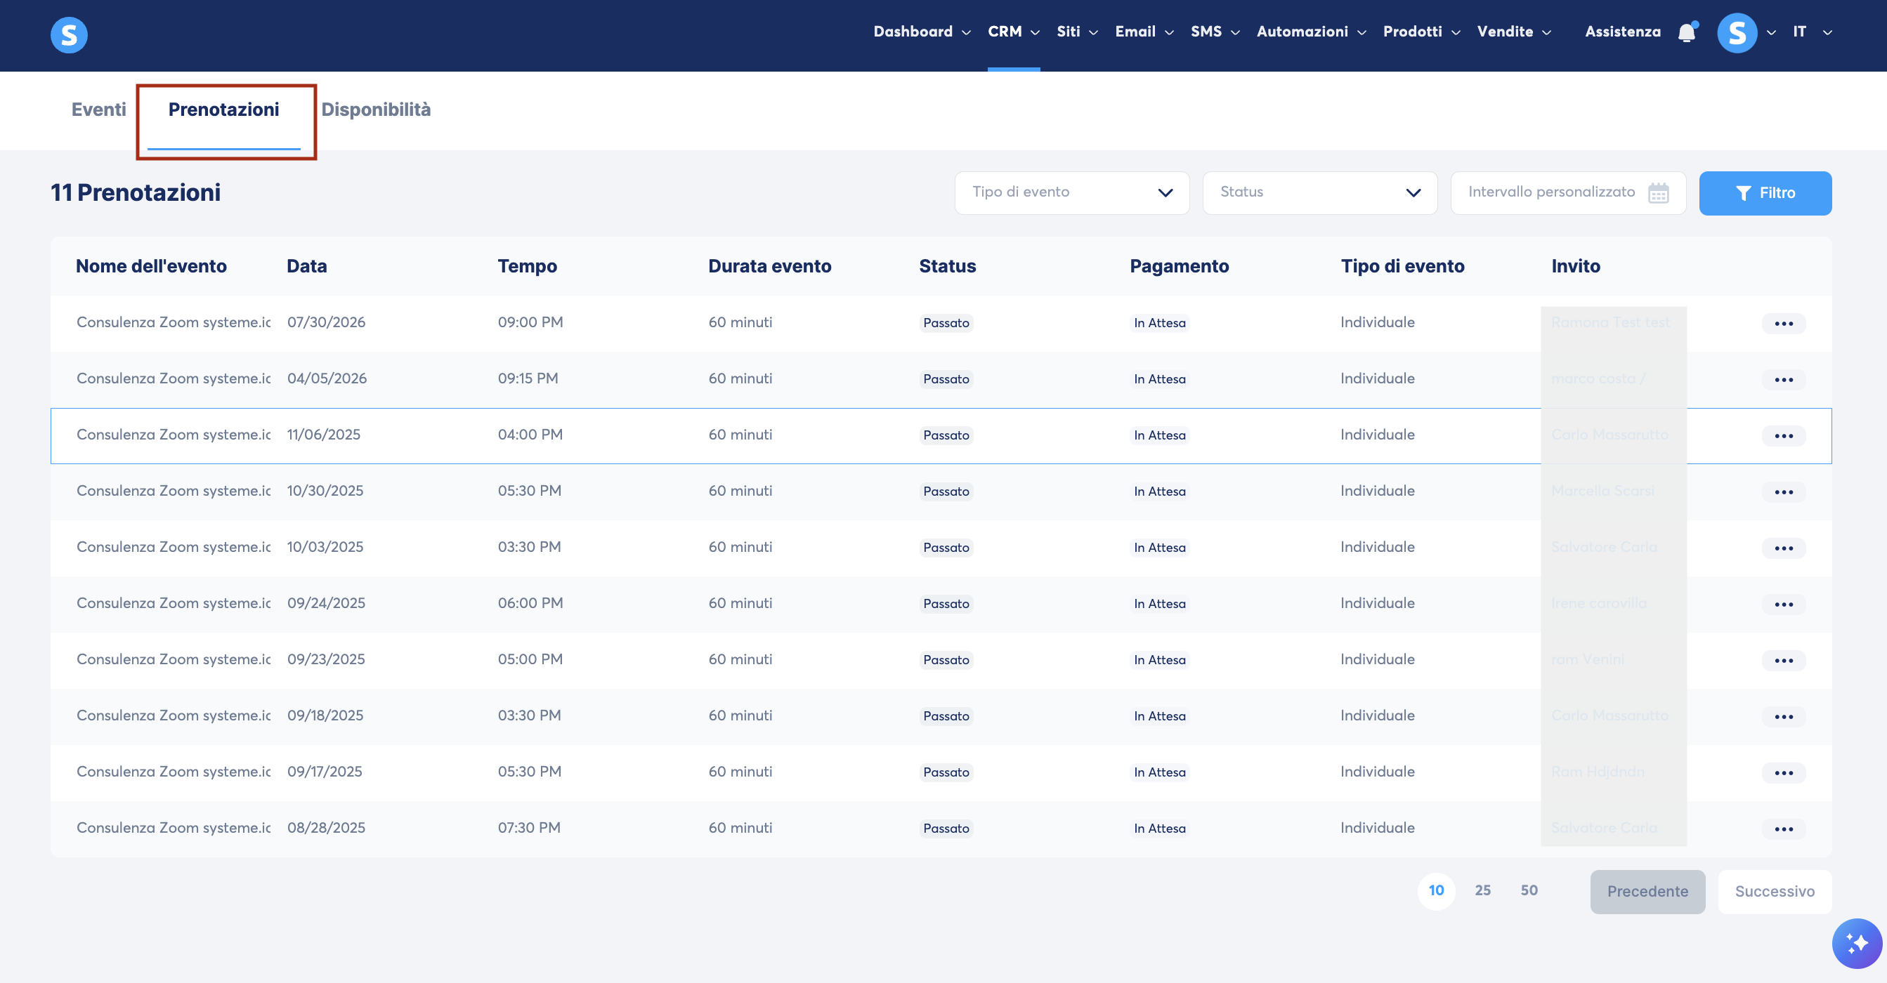Switch to the Disponibilità tab

tap(376, 110)
